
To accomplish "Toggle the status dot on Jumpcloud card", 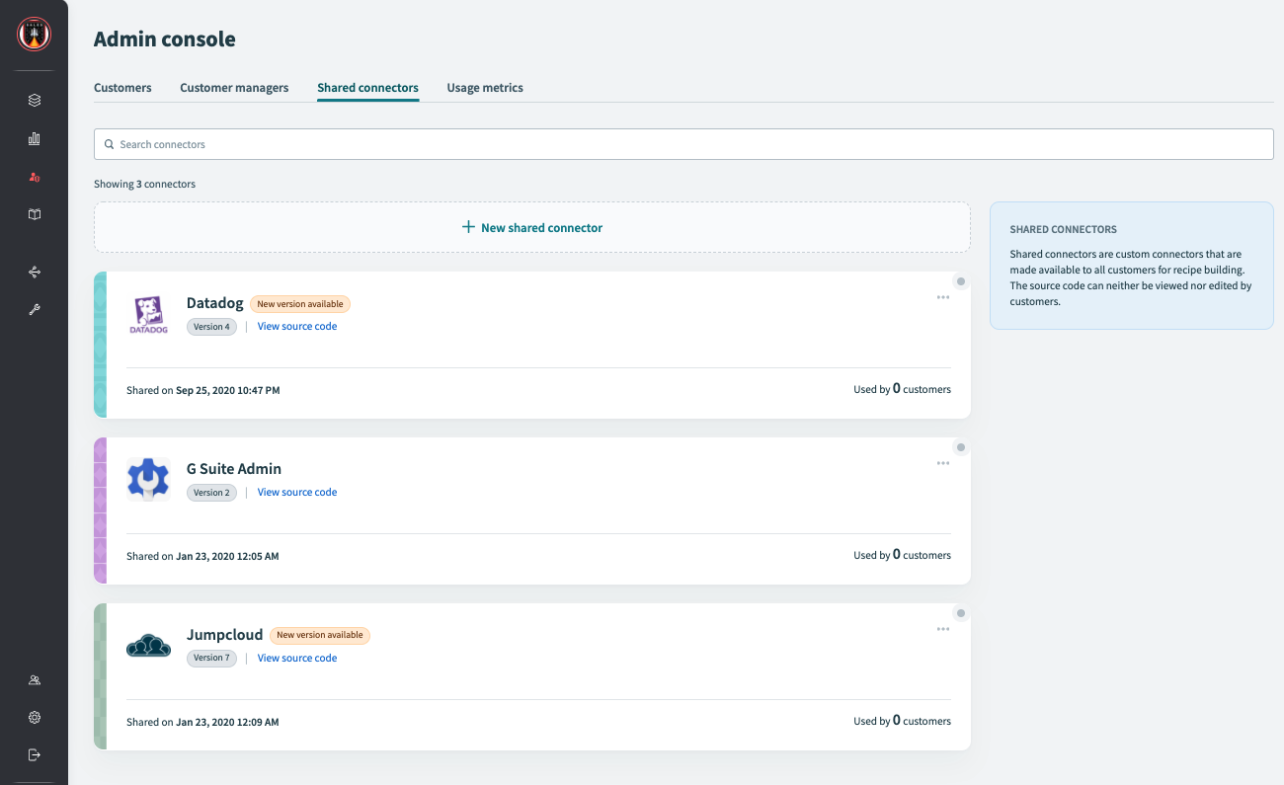I will point(961,613).
